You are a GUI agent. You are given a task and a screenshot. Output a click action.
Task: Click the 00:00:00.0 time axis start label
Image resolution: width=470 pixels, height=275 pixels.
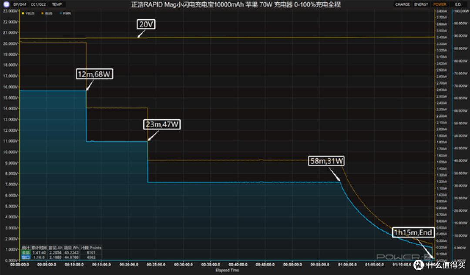coord(20,265)
